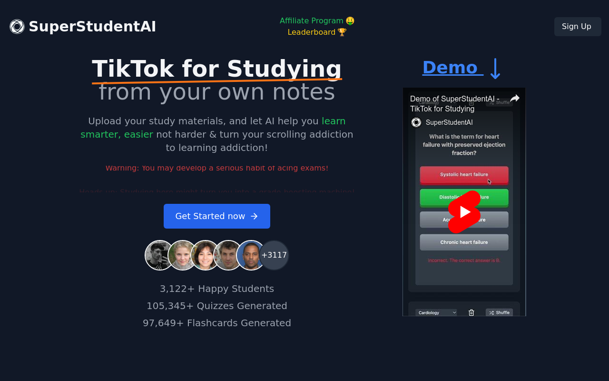Click the SuperStudentAI channel avatar in video
This screenshot has height=381, width=609.
click(x=416, y=122)
